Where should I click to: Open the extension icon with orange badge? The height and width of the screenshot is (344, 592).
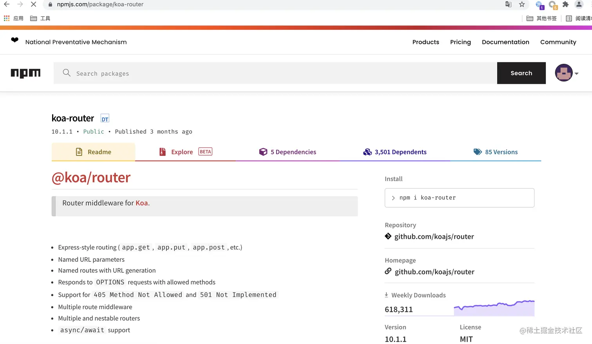(553, 5)
